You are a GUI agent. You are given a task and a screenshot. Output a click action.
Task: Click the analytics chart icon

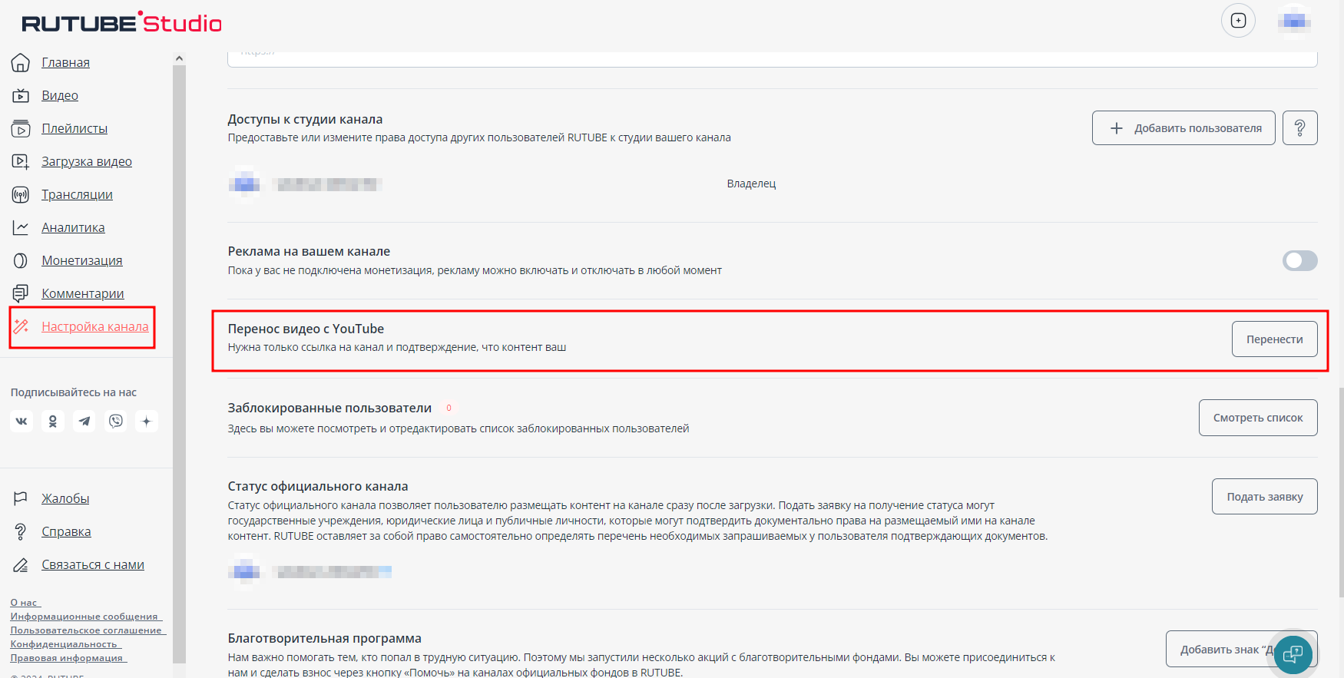pyautogui.click(x=21, y=227)
